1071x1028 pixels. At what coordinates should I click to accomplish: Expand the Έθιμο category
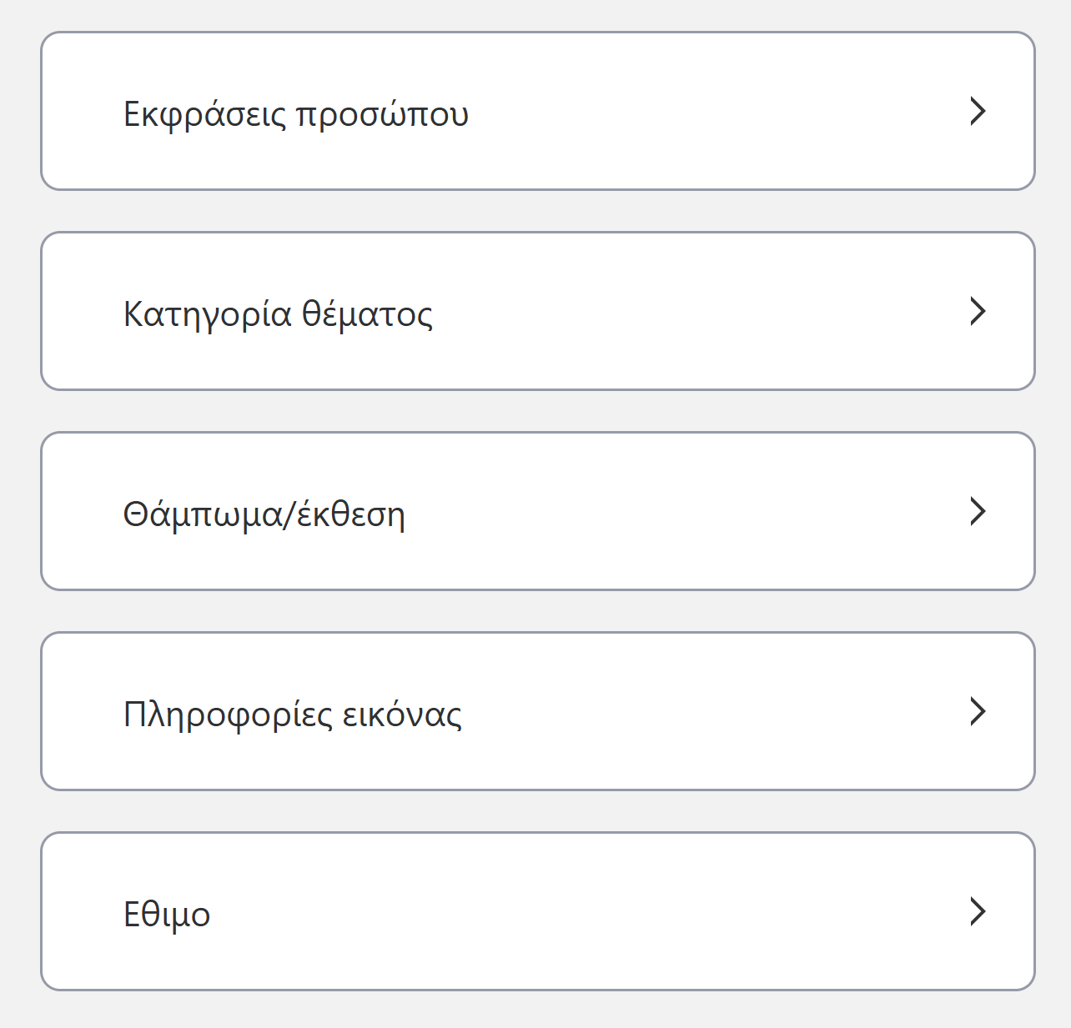(537, 911)
